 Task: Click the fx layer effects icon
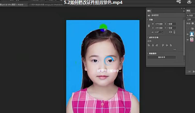coord(193,71)
